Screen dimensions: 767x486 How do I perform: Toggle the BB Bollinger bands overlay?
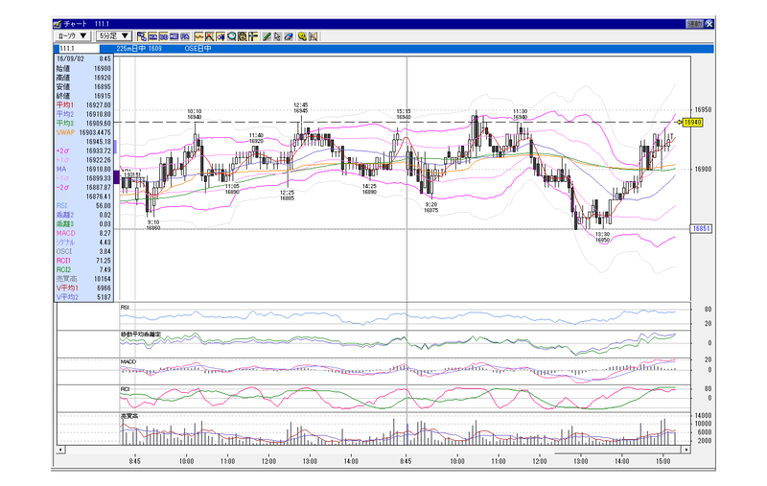[x=163, y=36]
